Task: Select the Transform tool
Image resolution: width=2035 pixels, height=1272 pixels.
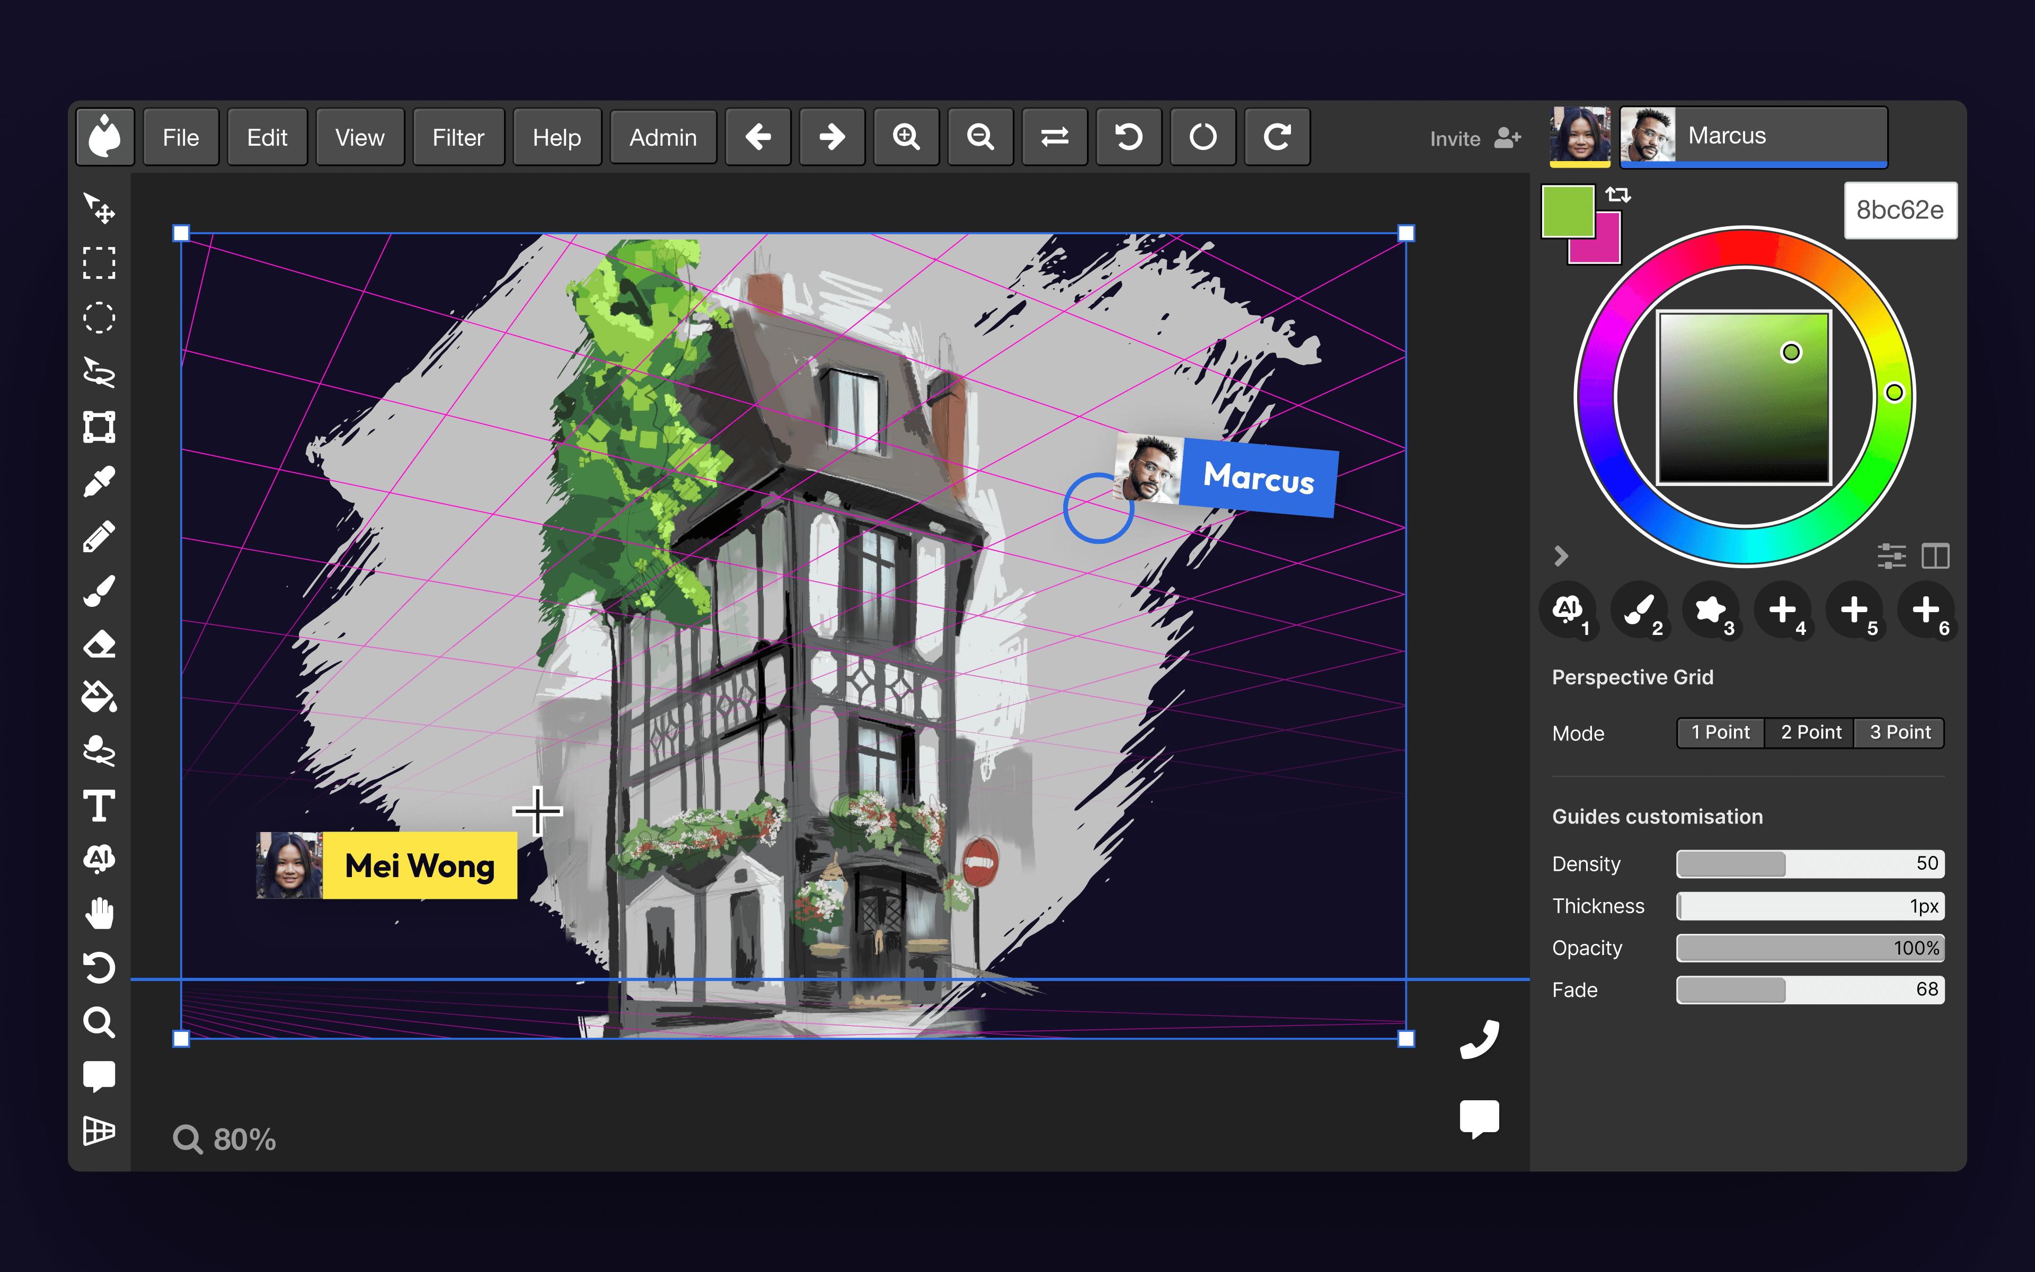Action: [99, 427]
